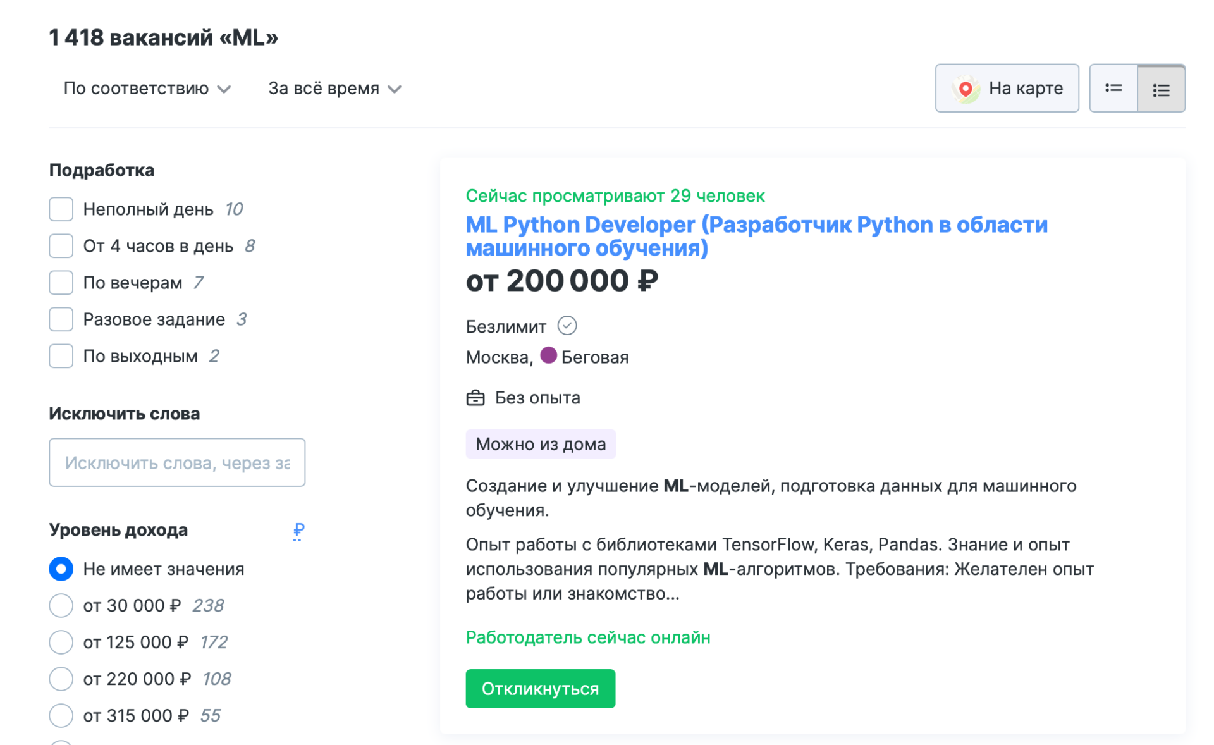Click the "Работодатель сейчас онлайн" link
Image resolution: width=1214 pixels, height=745 pixels.
(588, 637)
